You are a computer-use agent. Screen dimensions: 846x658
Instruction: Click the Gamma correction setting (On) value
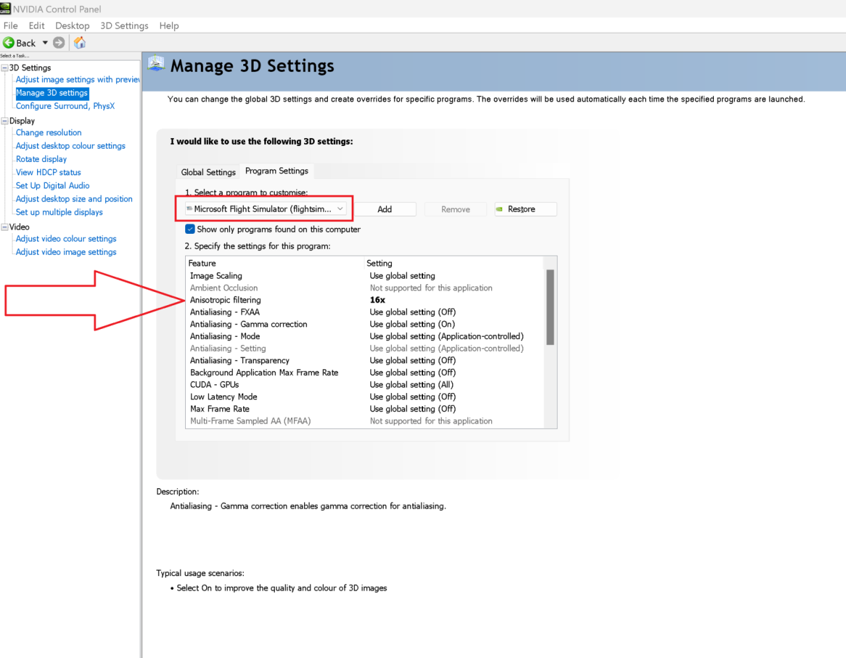[x=412, y=324]
